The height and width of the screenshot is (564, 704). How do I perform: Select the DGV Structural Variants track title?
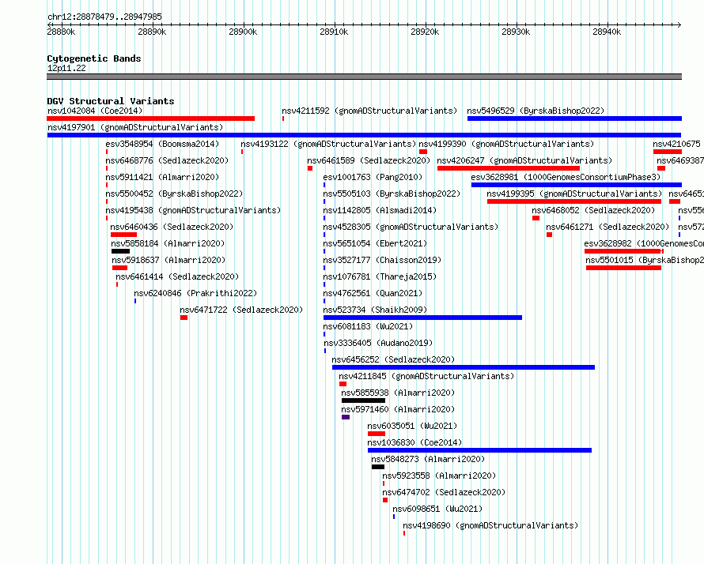click(111, 101)
